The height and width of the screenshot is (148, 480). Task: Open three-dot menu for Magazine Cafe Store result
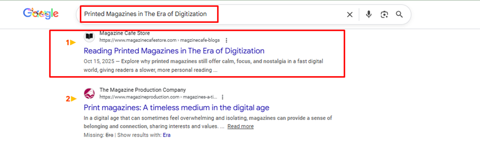tap(227, 40)
